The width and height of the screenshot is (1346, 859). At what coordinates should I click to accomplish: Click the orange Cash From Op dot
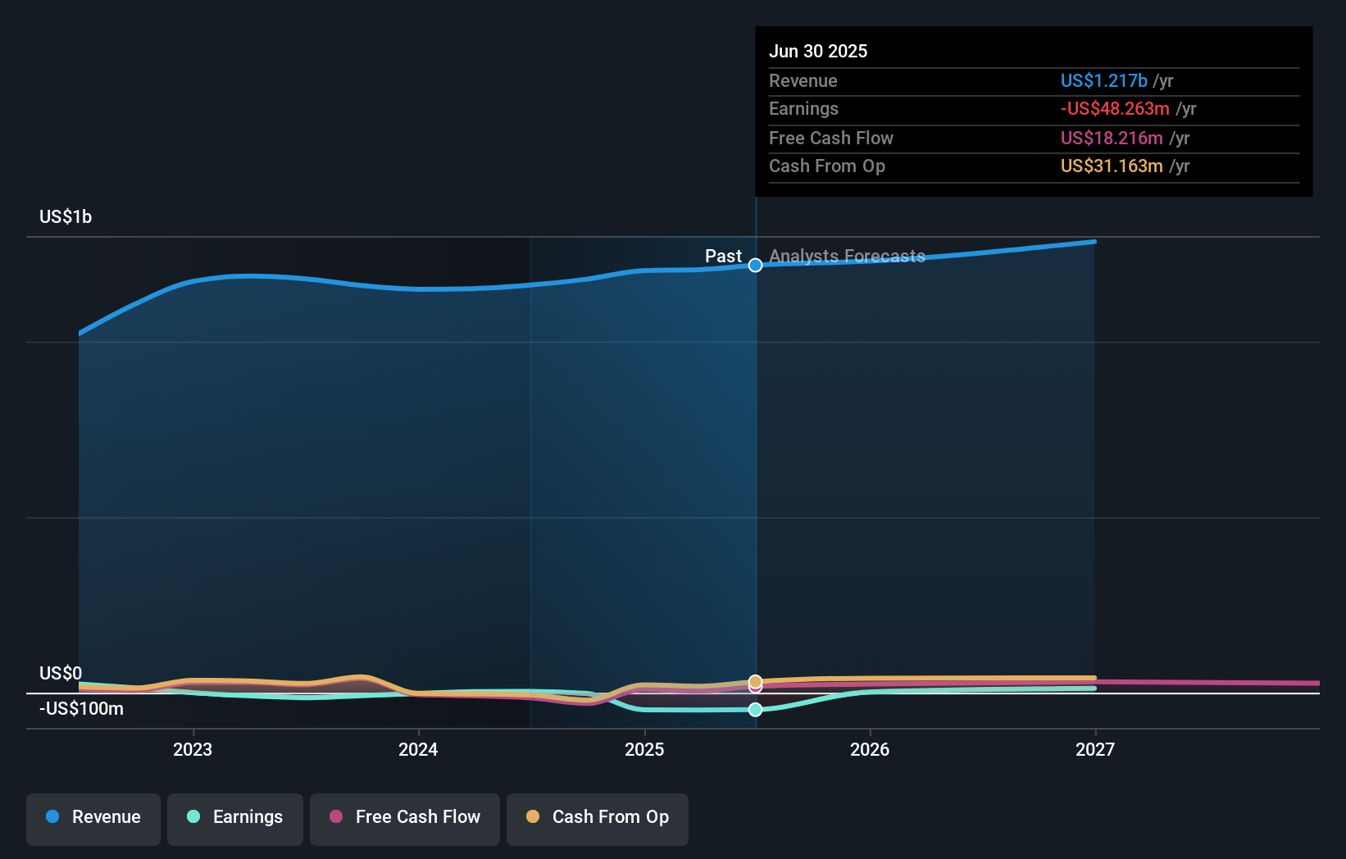coord(534,817)
